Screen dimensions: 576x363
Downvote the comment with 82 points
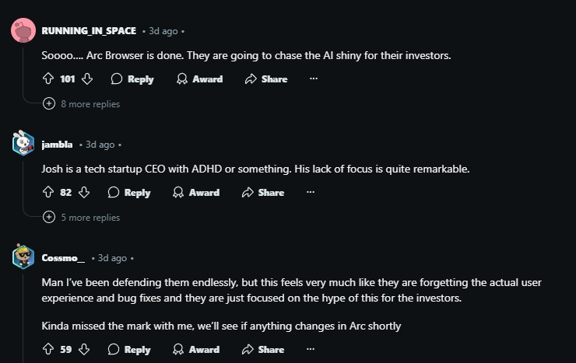(84, 192)
